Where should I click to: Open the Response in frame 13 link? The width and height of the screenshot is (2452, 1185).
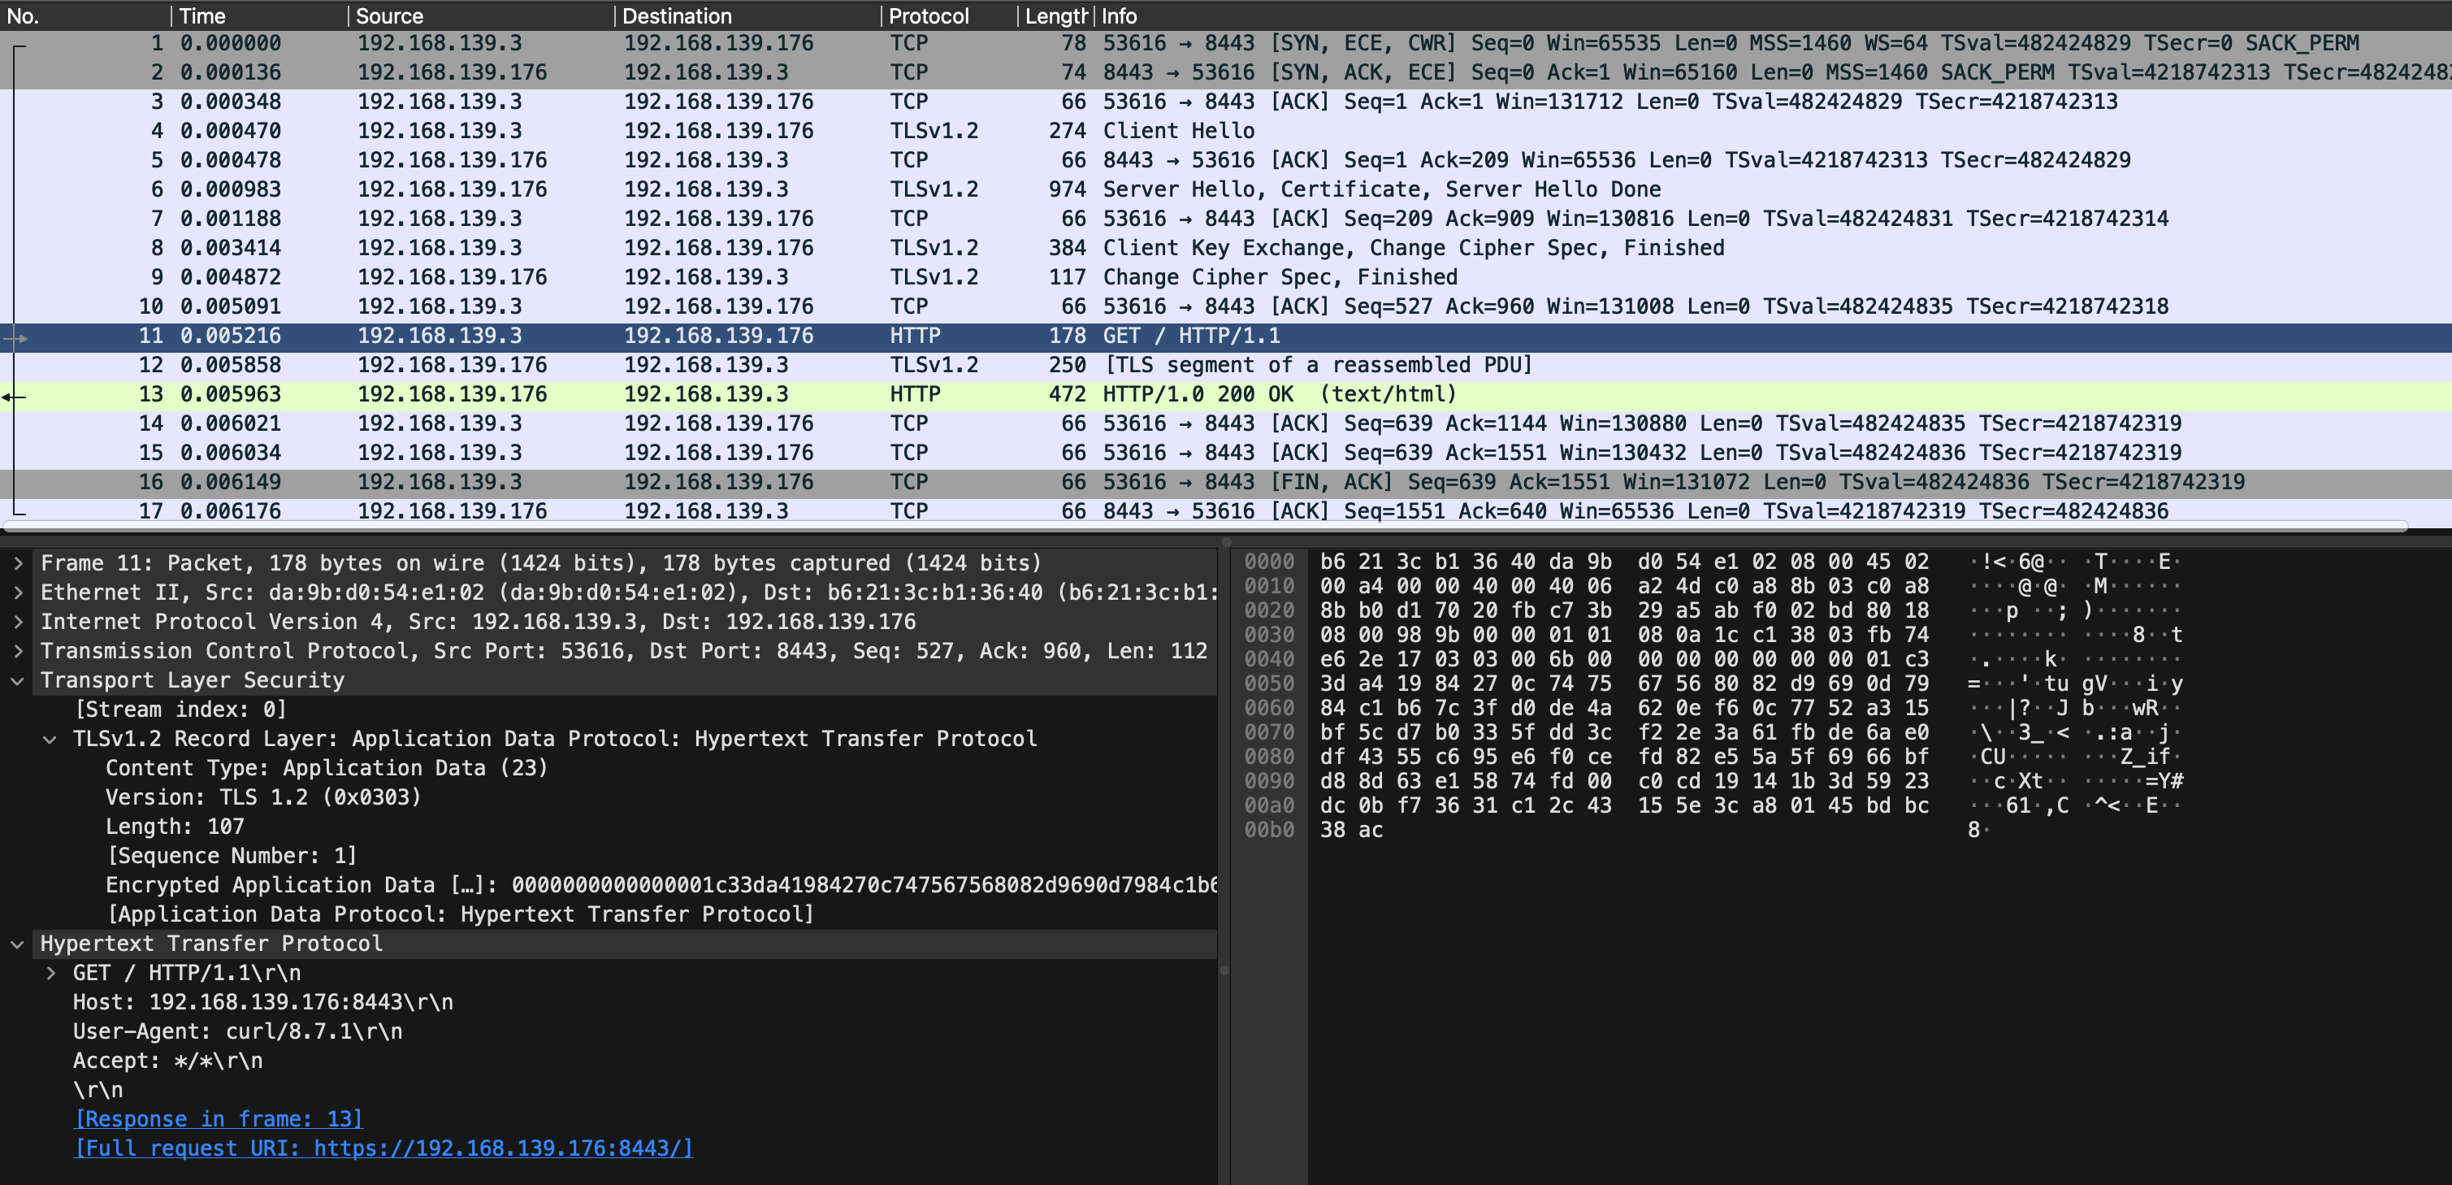click(x=218, y=1119)
